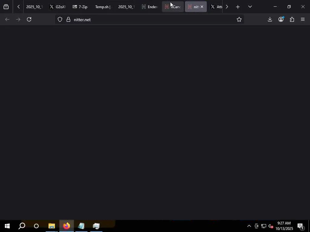Show hidden system tray icons
310x232 pixels.
tap(249, 226)
